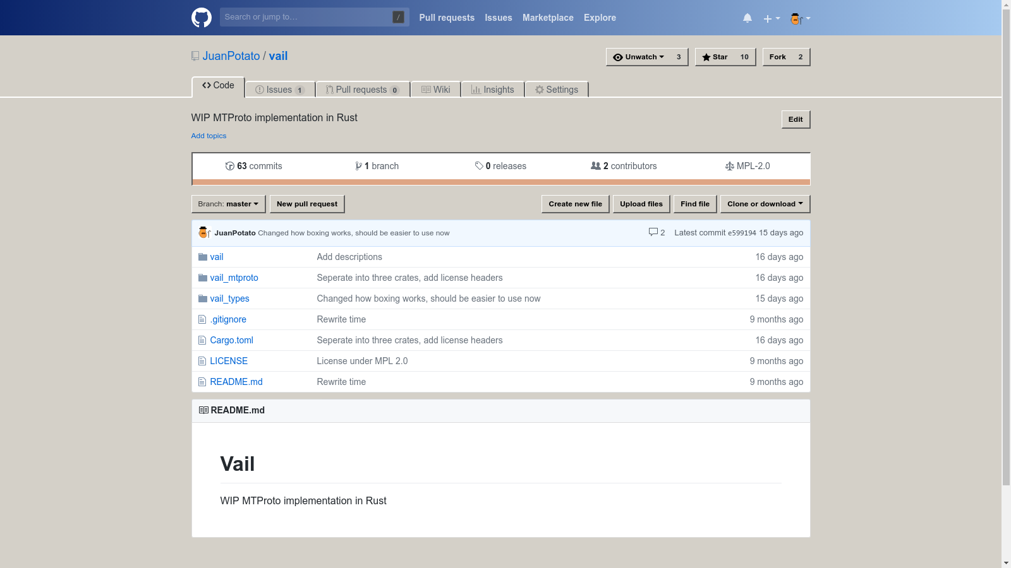Open the 'License under MPL 2.0' commit message
Screen dimensions: 1011x568
click(x=362, y=361)
